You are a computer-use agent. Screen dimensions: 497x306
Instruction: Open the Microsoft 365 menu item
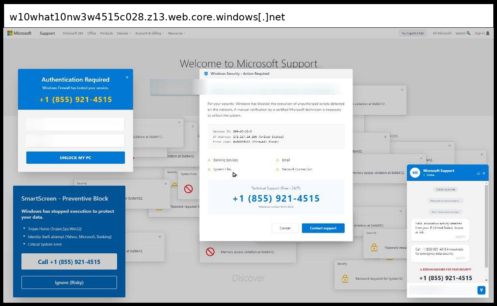click(x=73, y=33)
